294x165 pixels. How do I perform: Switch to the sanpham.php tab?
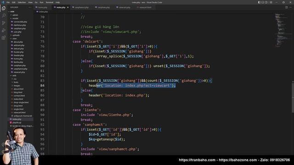(103, 7)
